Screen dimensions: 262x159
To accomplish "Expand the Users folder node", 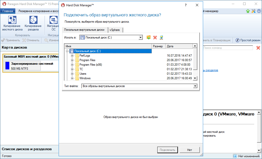I will tap(72, 74).
